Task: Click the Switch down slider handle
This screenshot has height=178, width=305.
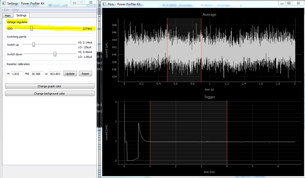Action: coord(55,54)
